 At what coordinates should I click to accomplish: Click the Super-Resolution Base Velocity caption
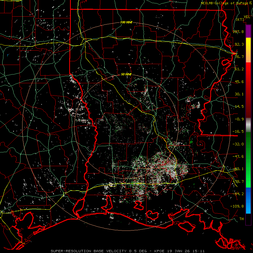128,251
